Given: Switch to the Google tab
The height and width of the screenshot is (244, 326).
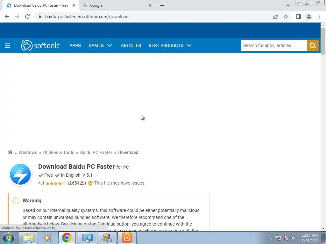Looking at the screenshot, I should 117,5.
